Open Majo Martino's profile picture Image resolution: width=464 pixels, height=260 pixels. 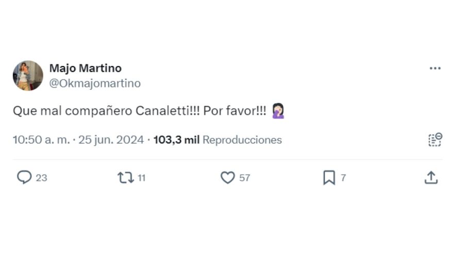[x=28, y=76]
